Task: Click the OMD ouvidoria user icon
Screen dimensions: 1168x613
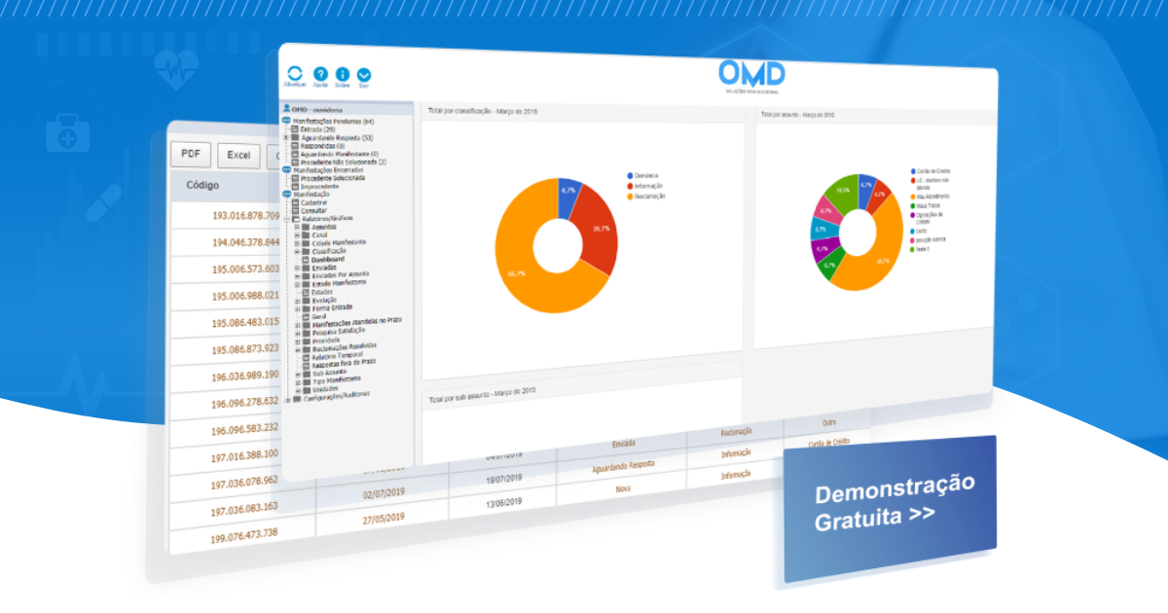Action: tap(286, 110)
